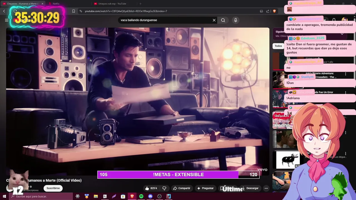Viewport: 356px width, 200px height.
Task: Bookmark this page with the bookmark icon
Action: coord(73,11)
